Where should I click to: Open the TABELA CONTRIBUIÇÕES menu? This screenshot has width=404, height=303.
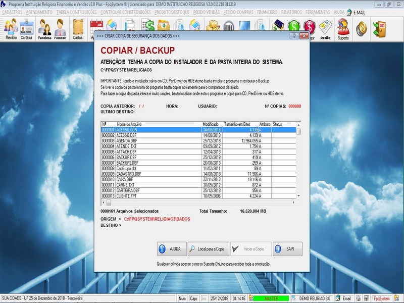point(77,12)
